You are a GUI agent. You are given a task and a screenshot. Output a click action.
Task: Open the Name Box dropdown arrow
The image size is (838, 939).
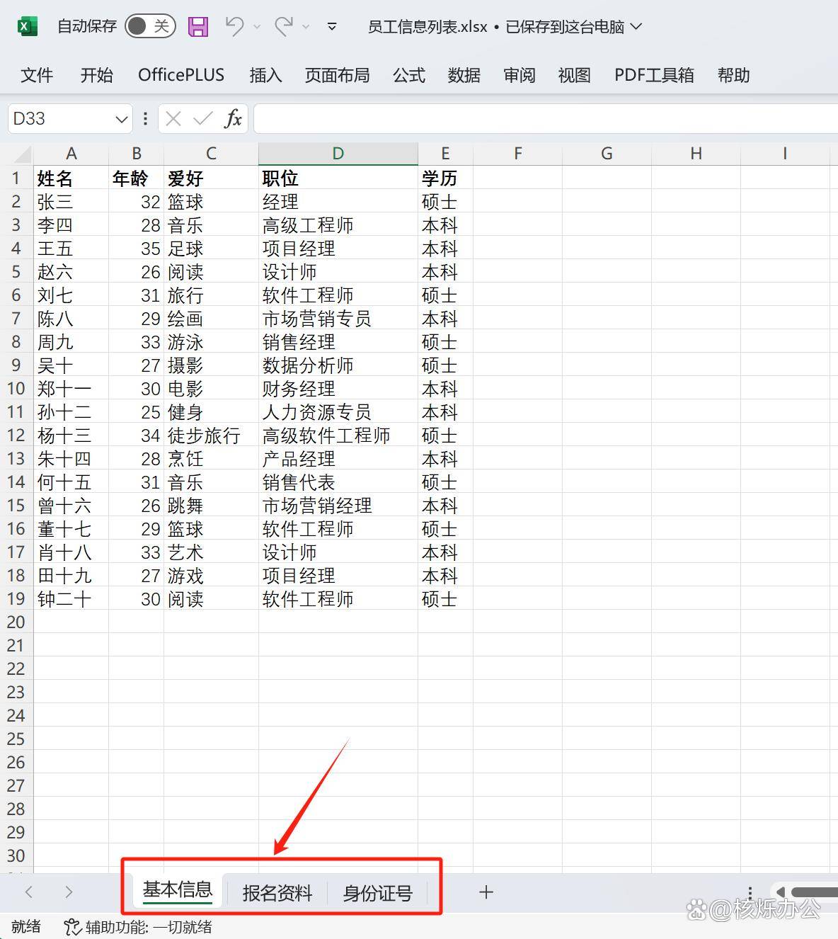(120, 118)
